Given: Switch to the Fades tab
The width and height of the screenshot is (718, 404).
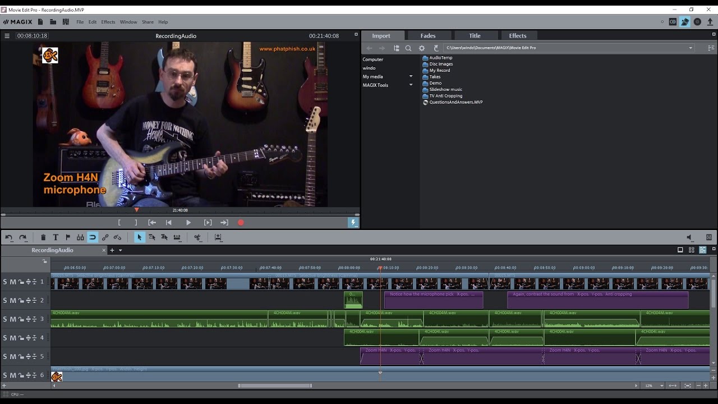Looking at the screenshot, I should click(428, 36).
